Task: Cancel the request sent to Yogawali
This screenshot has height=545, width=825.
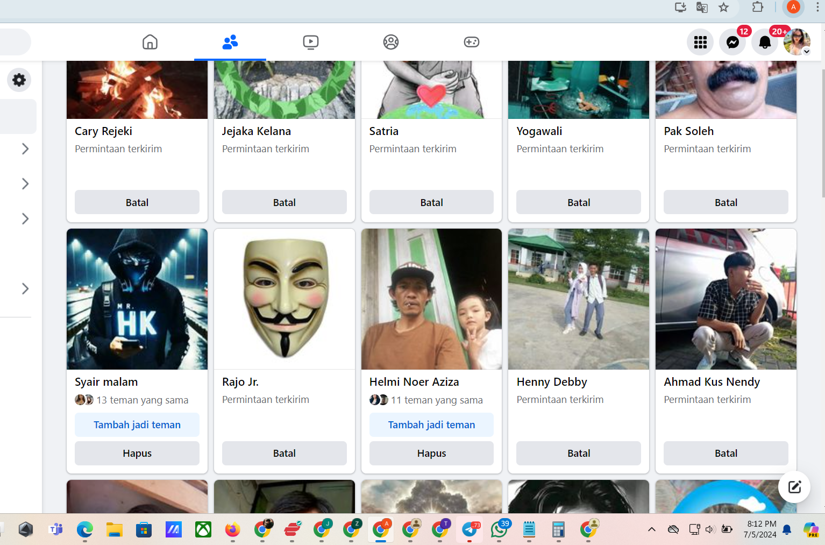Action: pos(579,202)
